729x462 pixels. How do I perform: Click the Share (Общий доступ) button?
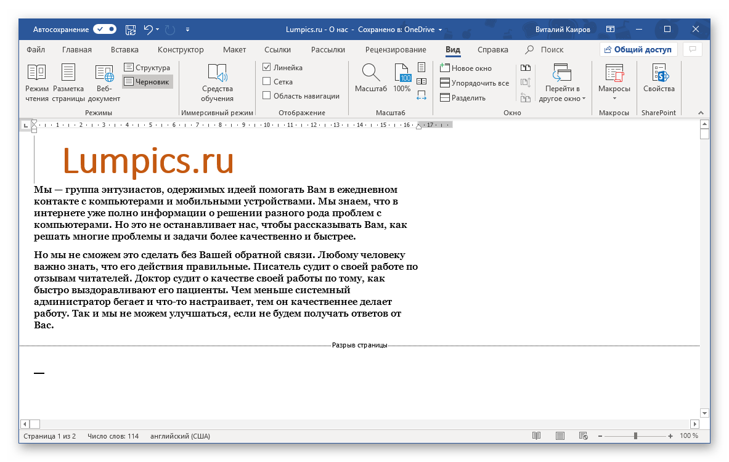point(638,50)
